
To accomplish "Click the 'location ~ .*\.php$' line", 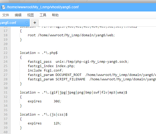I will coord(39,53).
